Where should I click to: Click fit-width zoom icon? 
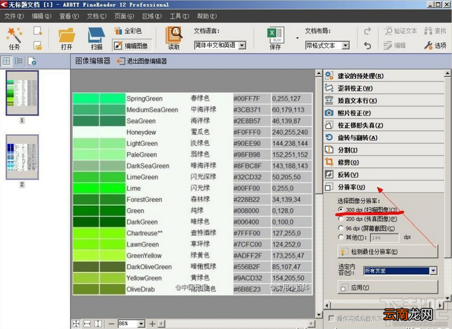(87, 324)
